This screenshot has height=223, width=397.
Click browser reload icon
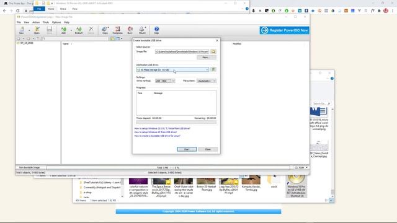click(x=18, y=11)
